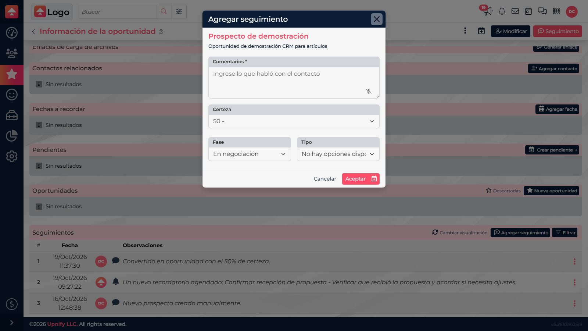This screenshot has width=588, height=331.
Task: Open the dashboard gauge sidebar icon
Action: [x=12, y=33]
